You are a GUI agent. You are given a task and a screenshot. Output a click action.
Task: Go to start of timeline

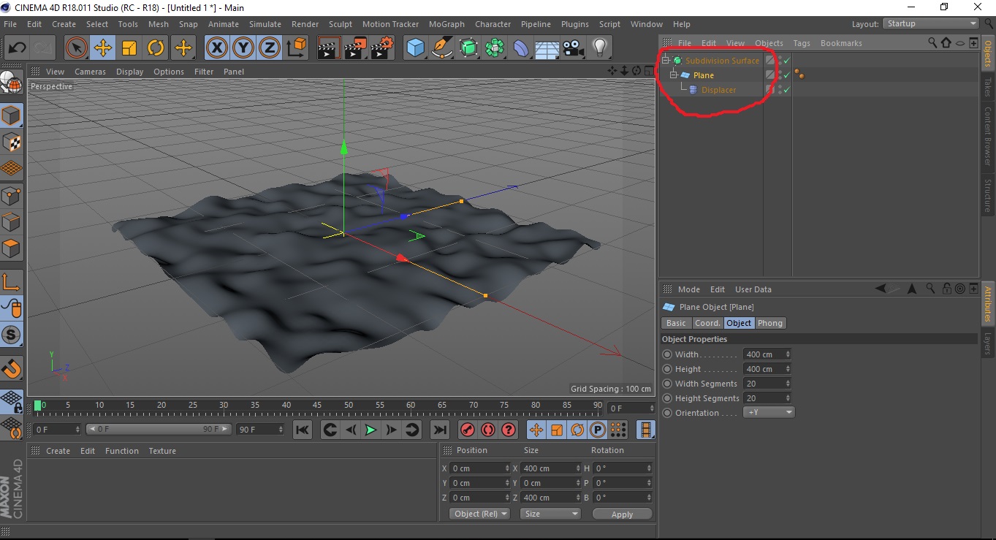coord(303,430)
